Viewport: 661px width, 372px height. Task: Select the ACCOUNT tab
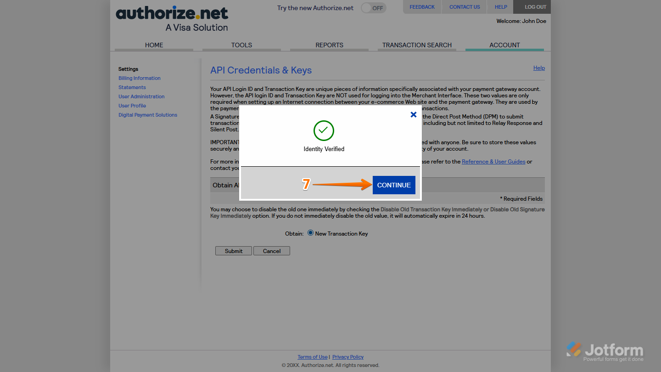(x=504, y=45)
